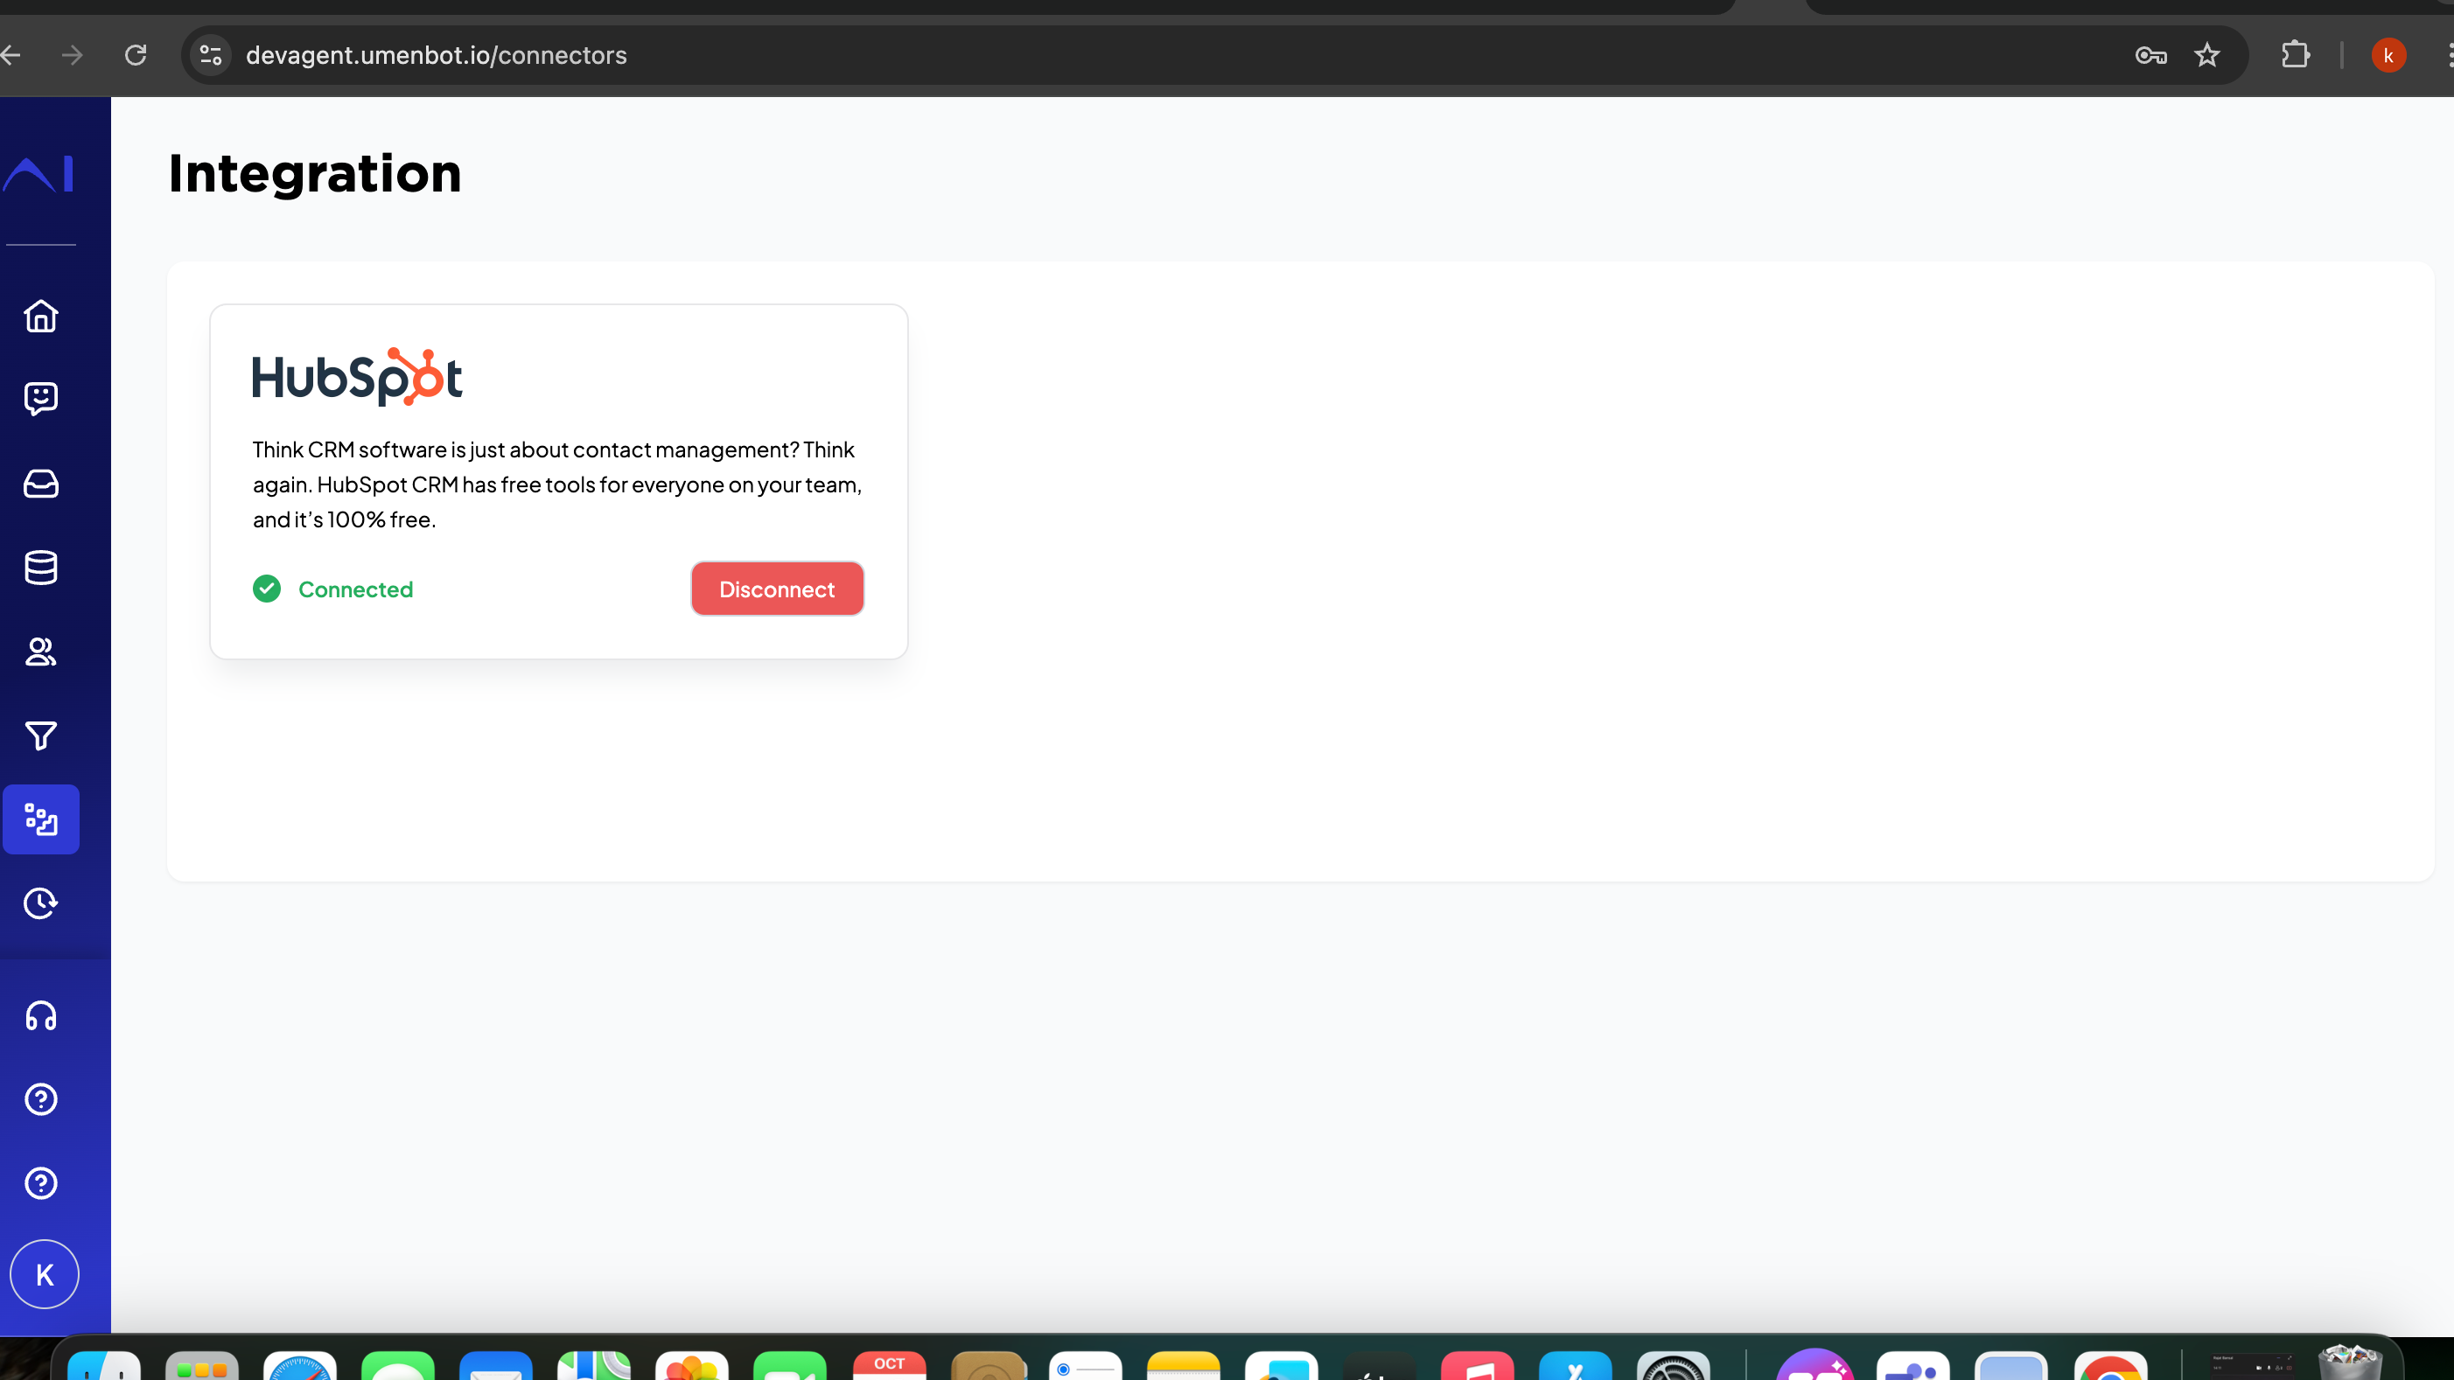This screenshot has width=2454, height=1380.
Task: Click the HubSpot logo
Action: click(x=357, y=377)
